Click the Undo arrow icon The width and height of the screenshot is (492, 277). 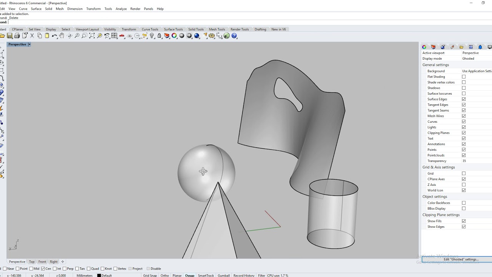54,36
